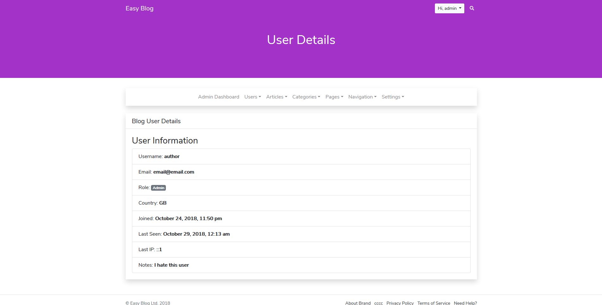Select the email@email.com address text
The image size is (602, 305).
tap(173, 172)
